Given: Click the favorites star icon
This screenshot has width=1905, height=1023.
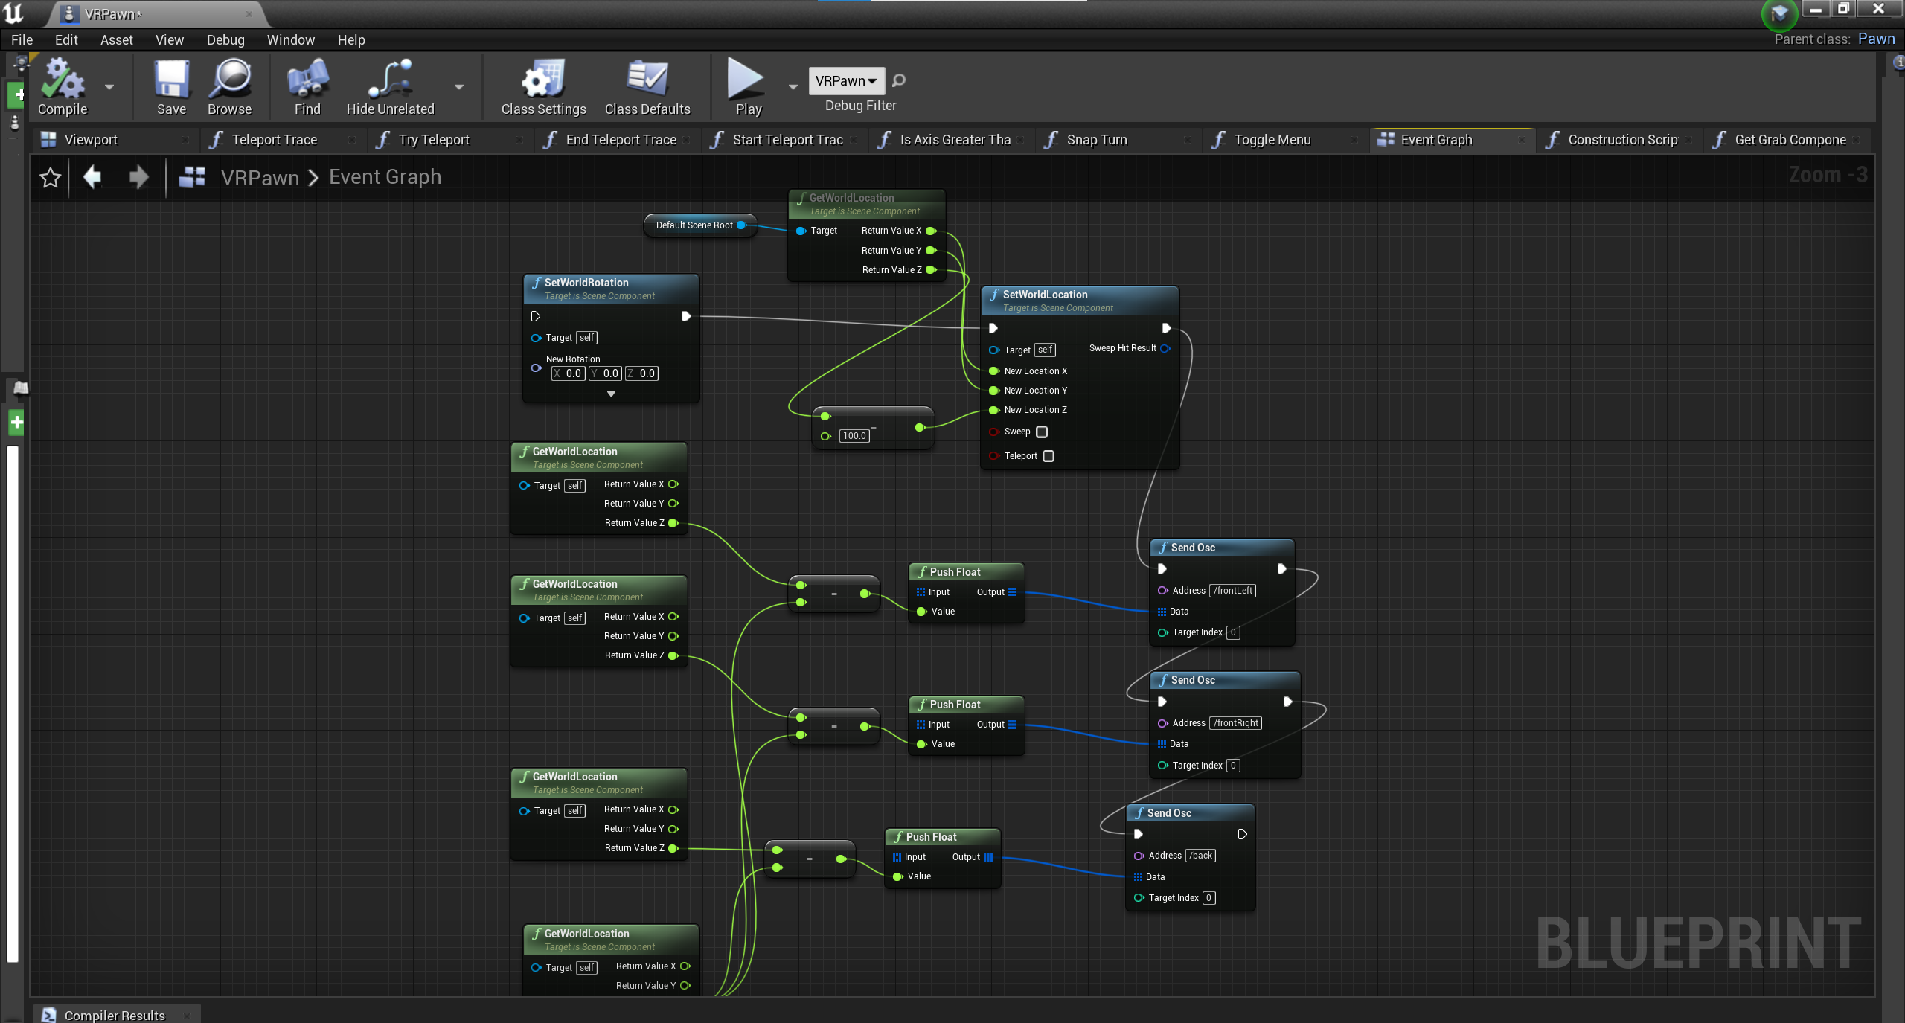Looking at the screenshot, I should point(50,178).
